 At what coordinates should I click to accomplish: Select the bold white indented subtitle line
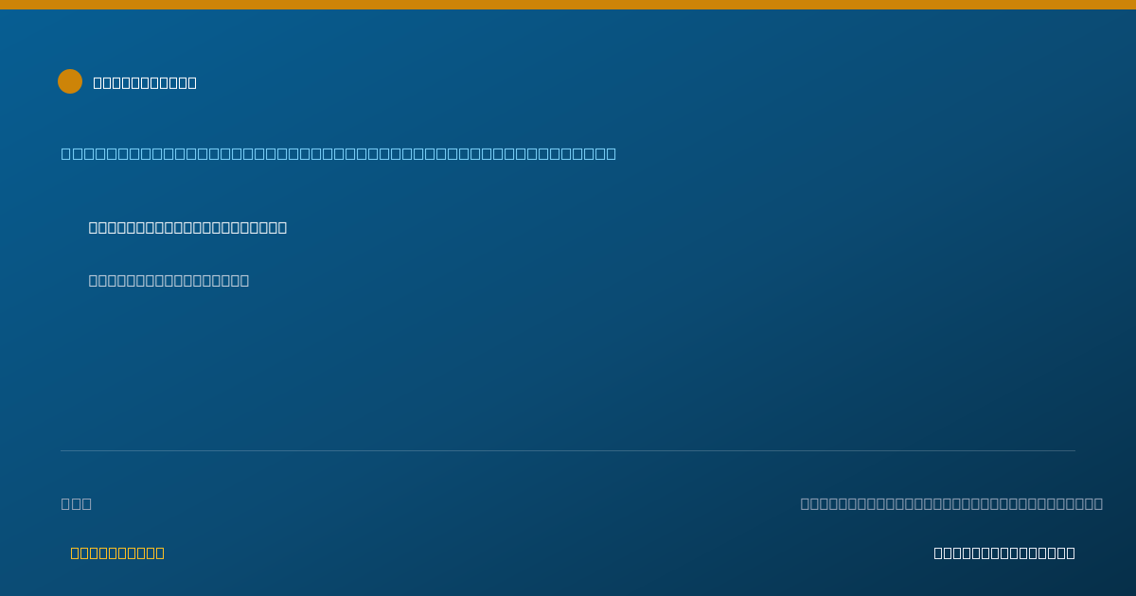[x=187, y=227]
